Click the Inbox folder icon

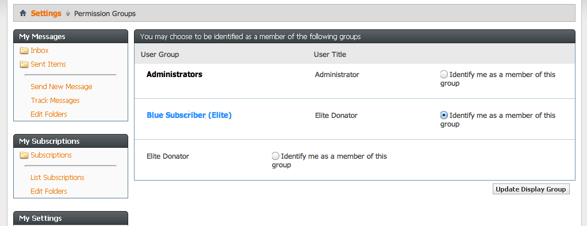tap(24, 51)
